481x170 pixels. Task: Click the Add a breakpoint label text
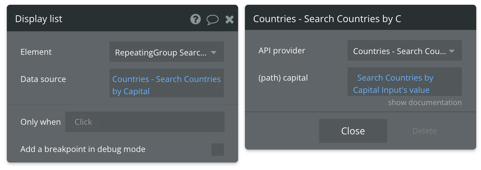click(x=83, y=149)
